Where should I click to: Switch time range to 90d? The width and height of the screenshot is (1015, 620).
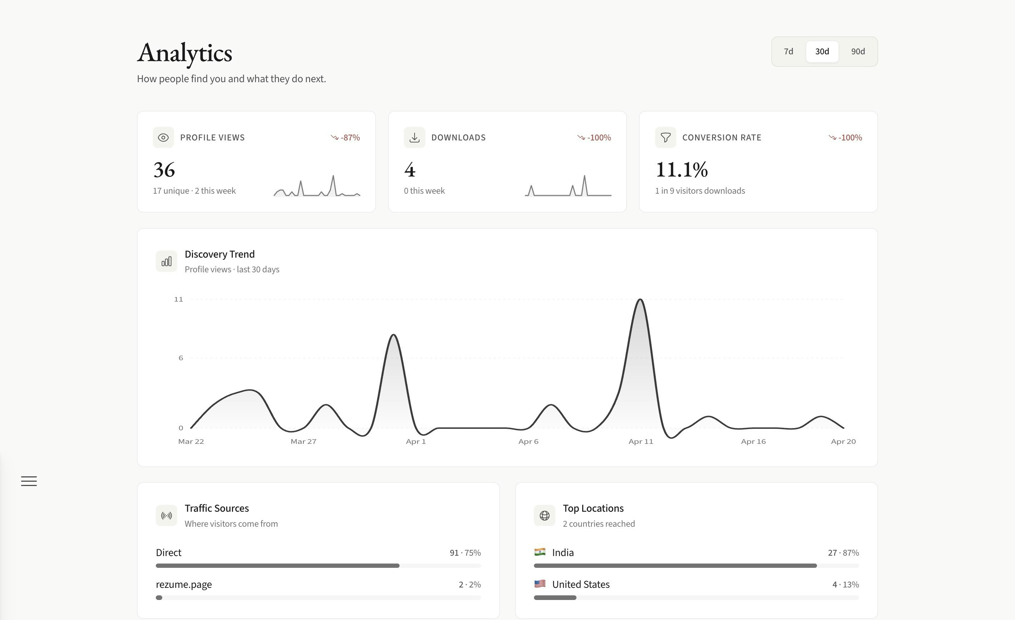click(x=858, y=51)
